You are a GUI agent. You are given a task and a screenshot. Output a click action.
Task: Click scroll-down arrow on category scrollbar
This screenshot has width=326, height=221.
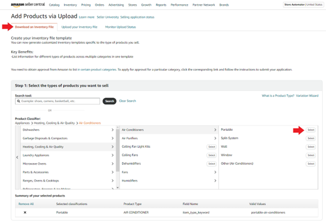tap(118, 188)
